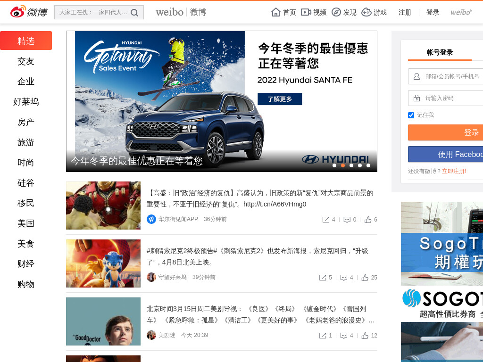Click the user icon in account field
The height and width of the screenshot is (362, 483).
[x=416, y=76]
